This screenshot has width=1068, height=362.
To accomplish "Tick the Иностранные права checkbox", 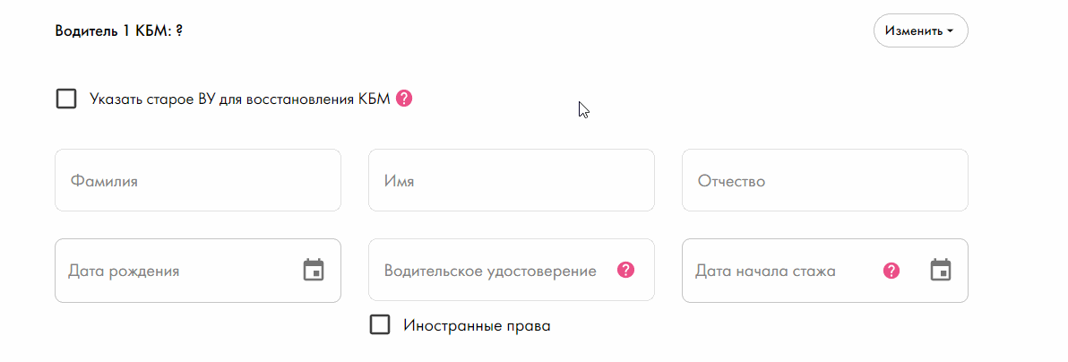I will pos(380,324).
